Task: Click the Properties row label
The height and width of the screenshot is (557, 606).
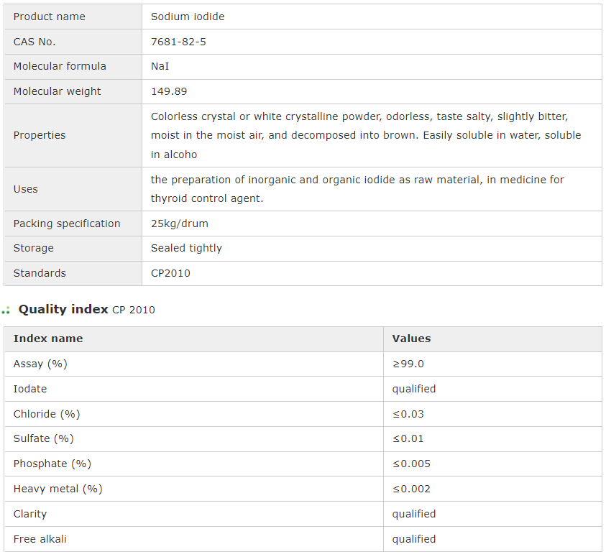Action: 40,135
